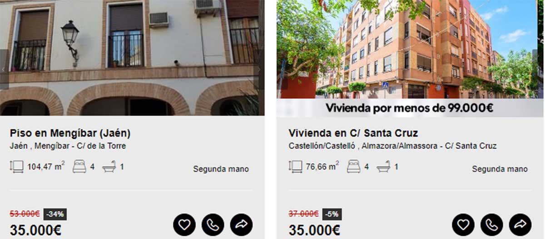Open the Piso en Mengíbar (Jaén) title
The image size is (545, 239).
click(x=70, y=134)
